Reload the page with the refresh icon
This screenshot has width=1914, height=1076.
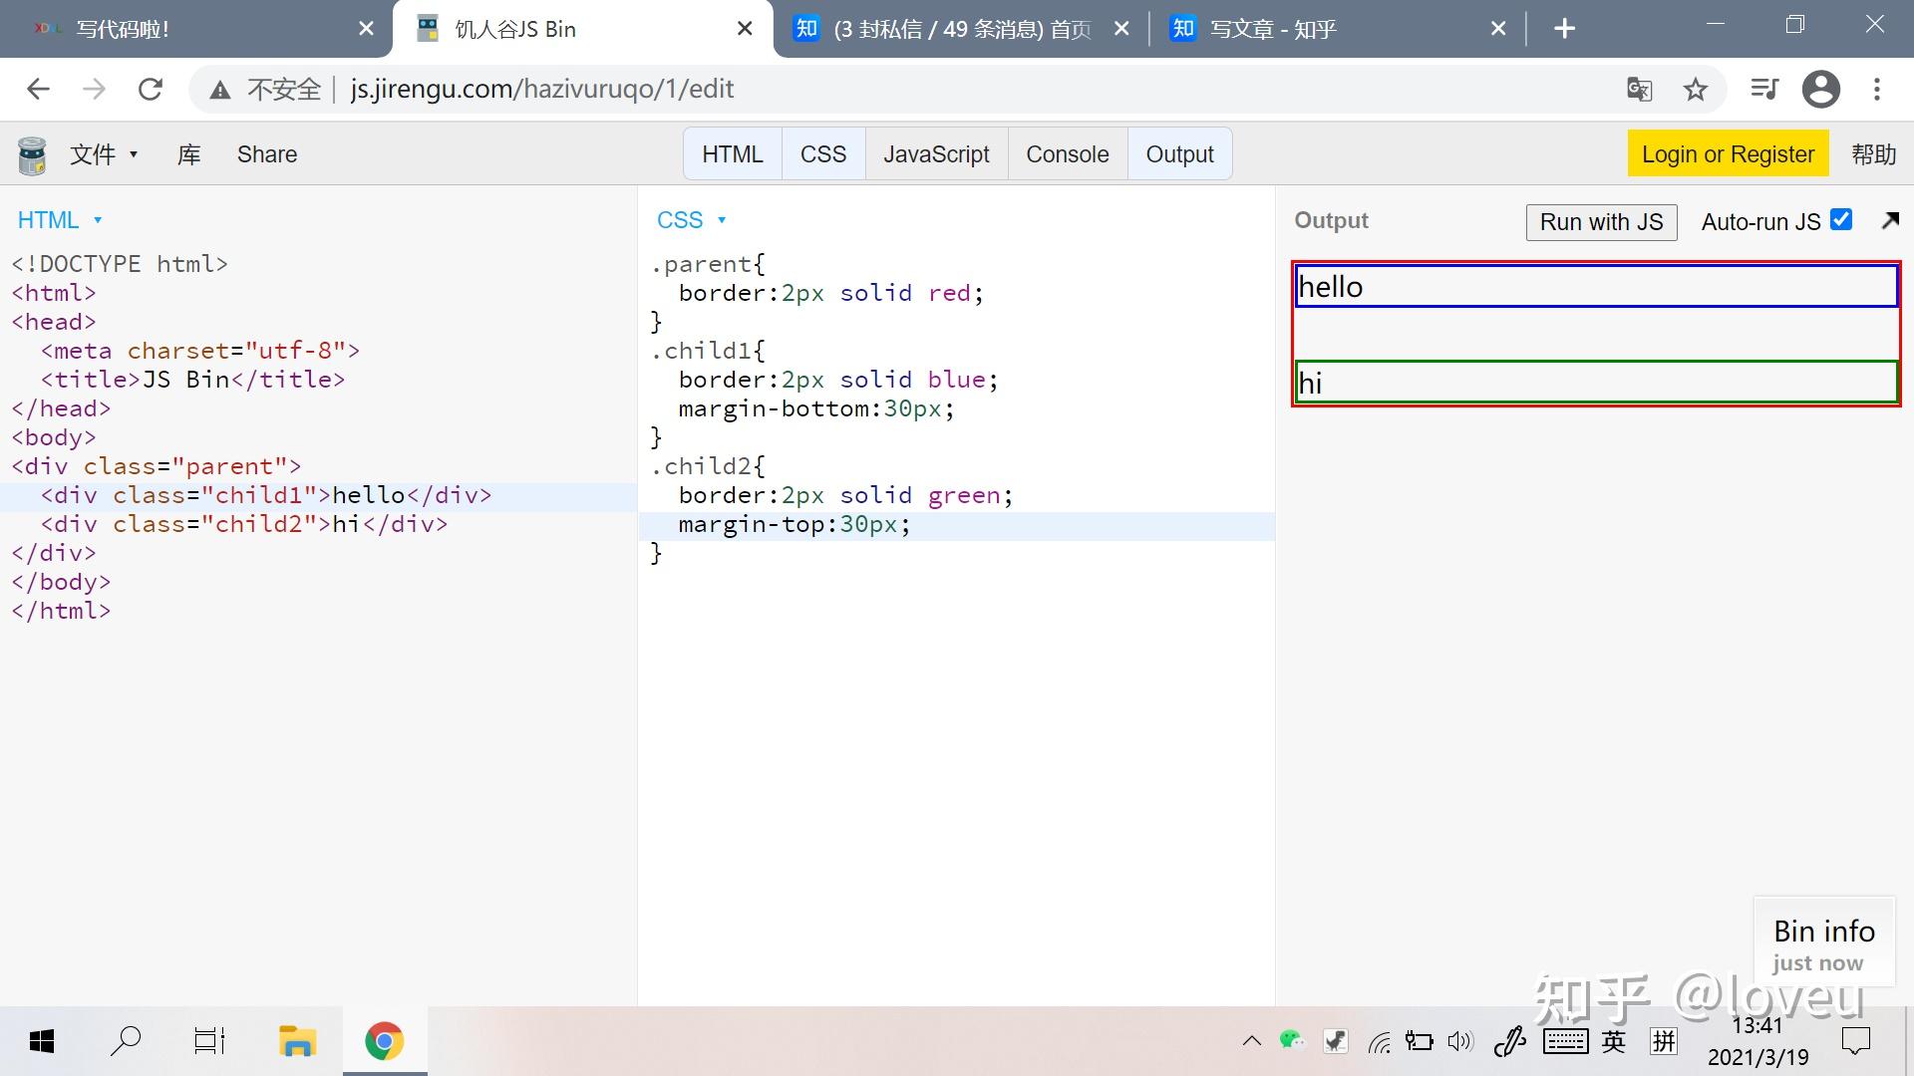point(151,89)
